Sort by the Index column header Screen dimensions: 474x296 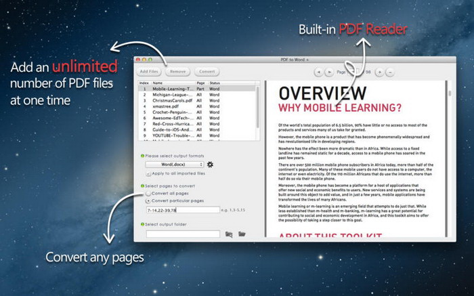pos(144,83)
